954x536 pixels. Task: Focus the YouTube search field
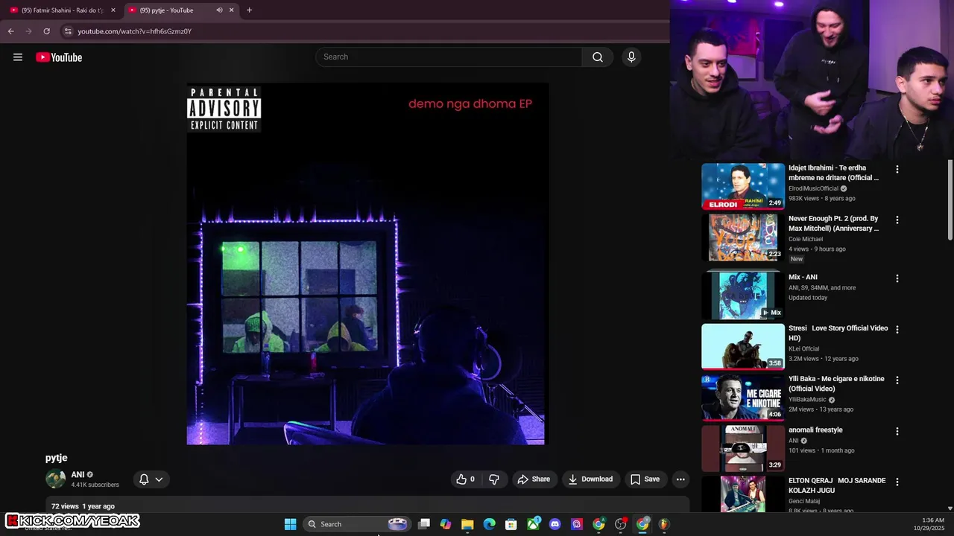pos(449,57)
